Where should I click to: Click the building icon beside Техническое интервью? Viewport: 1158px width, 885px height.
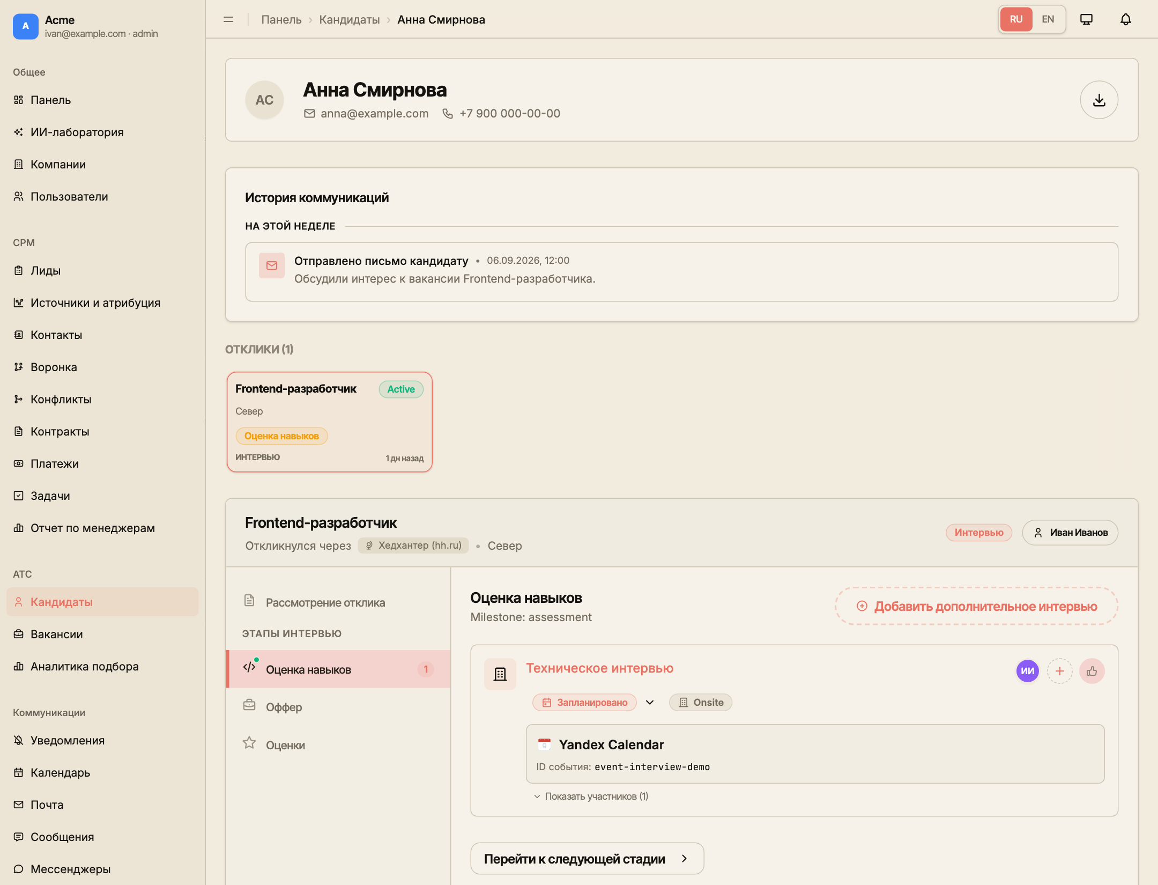500,674
